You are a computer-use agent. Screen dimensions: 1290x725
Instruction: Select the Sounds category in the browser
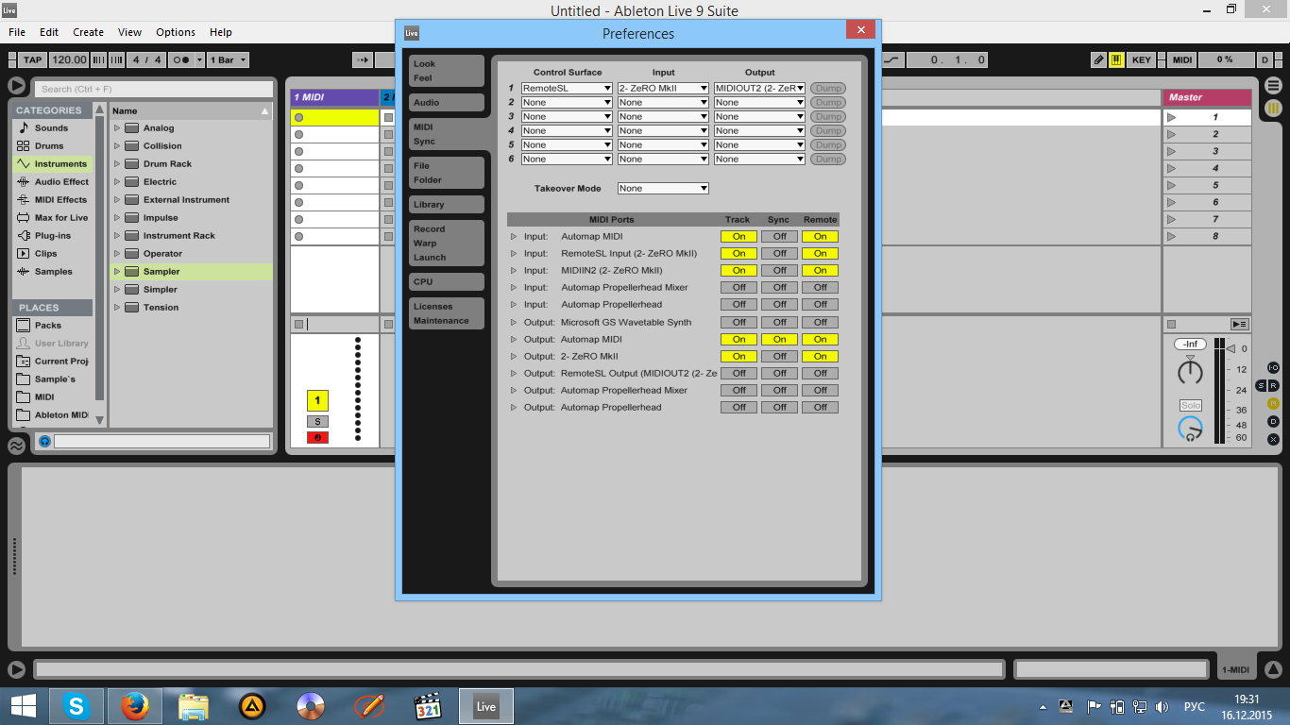[53, 127]
